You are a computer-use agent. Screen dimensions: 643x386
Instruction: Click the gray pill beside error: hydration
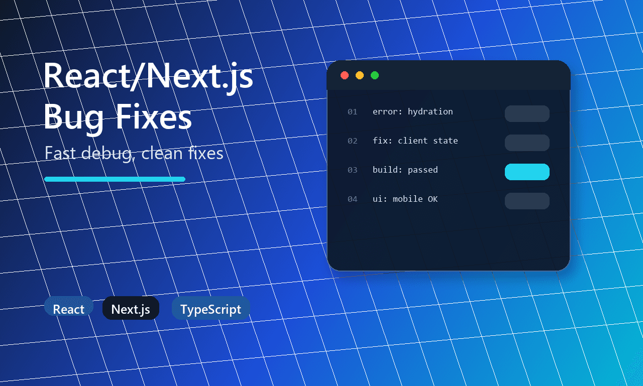point(527,113)
